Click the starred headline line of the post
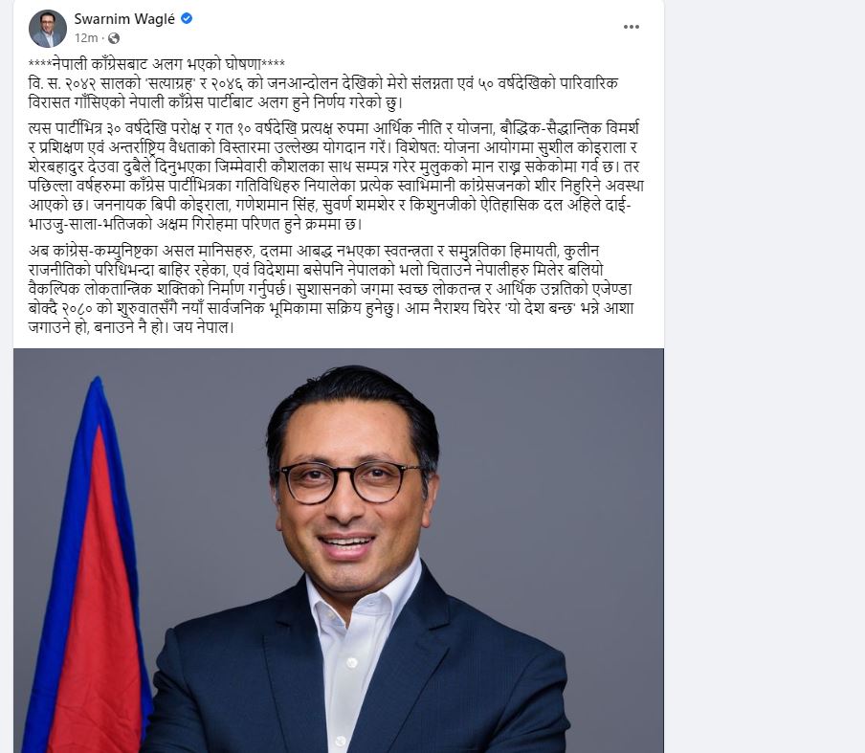Image resolution: width=865 pixels, height=753 pixels. (x=156, y=64)
